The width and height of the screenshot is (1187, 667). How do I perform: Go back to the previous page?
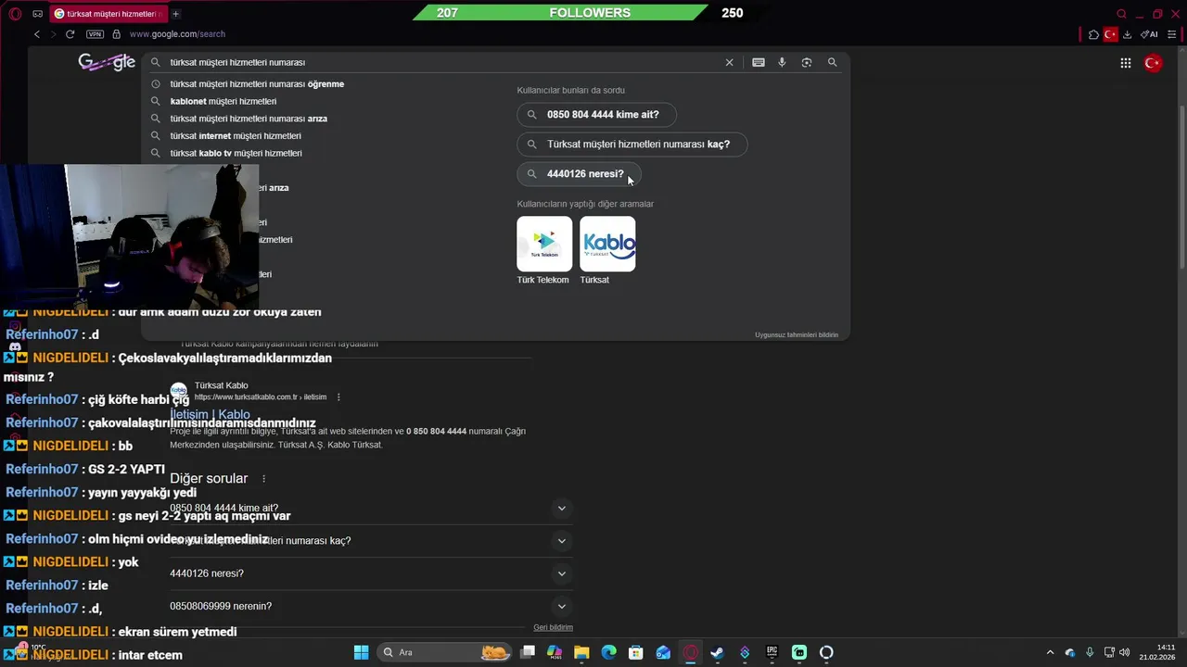click(x=37, y=34)
